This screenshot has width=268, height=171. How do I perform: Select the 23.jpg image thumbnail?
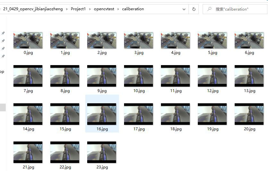[102, 152]
